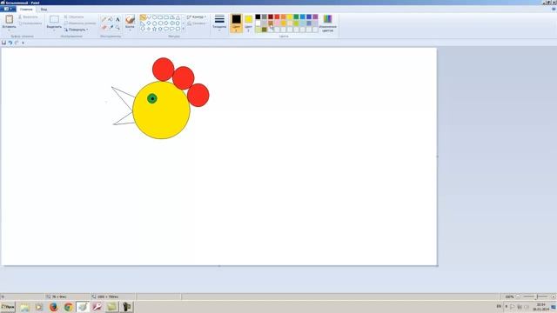Pick the brown color in palette second row

tap(271, 23)
